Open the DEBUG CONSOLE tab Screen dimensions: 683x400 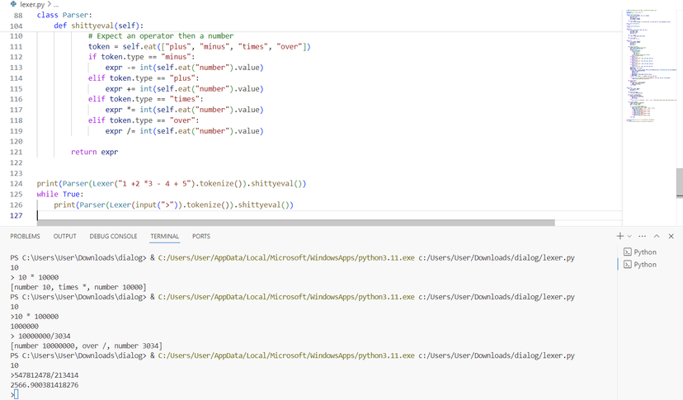coord(113,237)
